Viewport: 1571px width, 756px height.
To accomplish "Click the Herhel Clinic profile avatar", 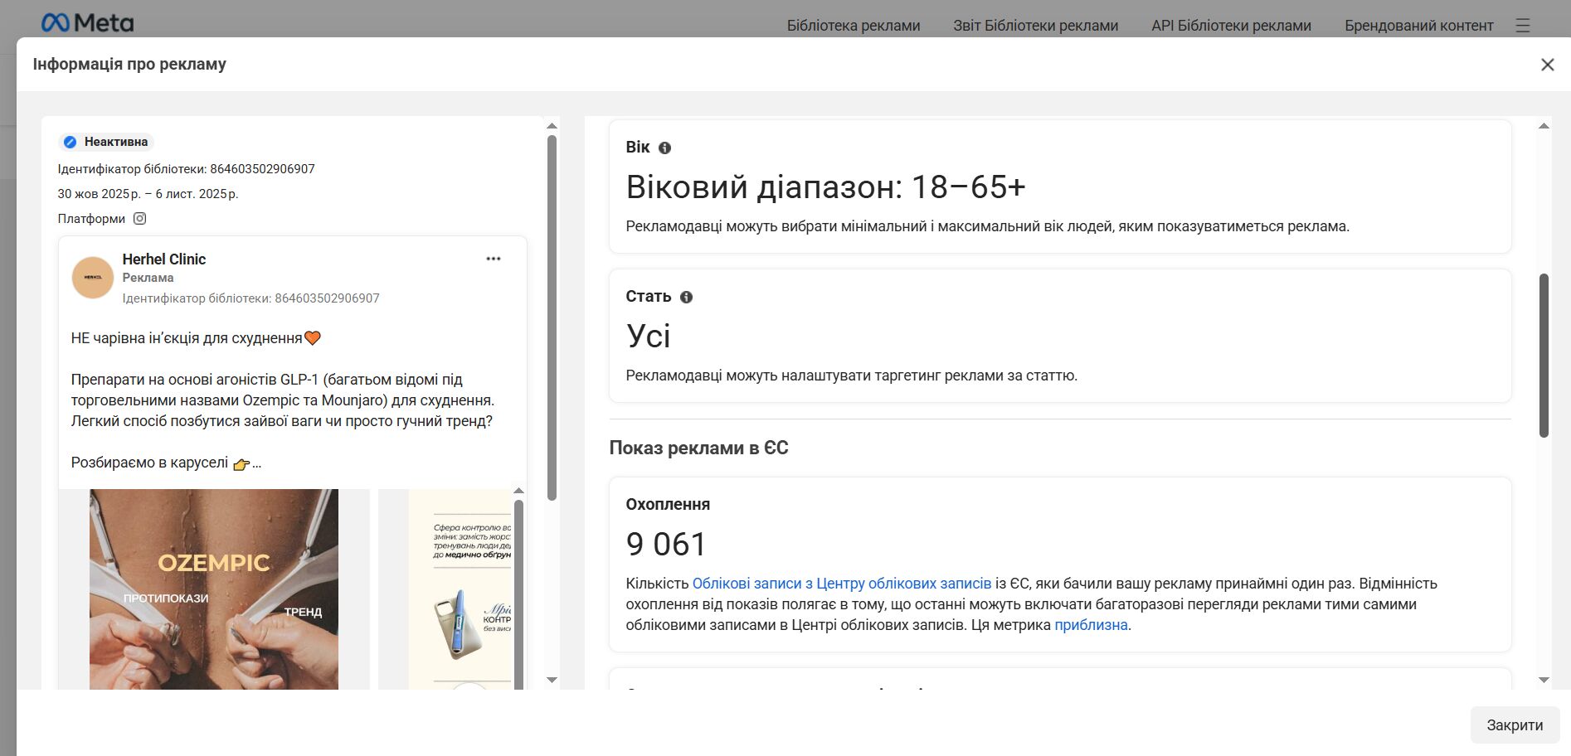I will [93, 278].
